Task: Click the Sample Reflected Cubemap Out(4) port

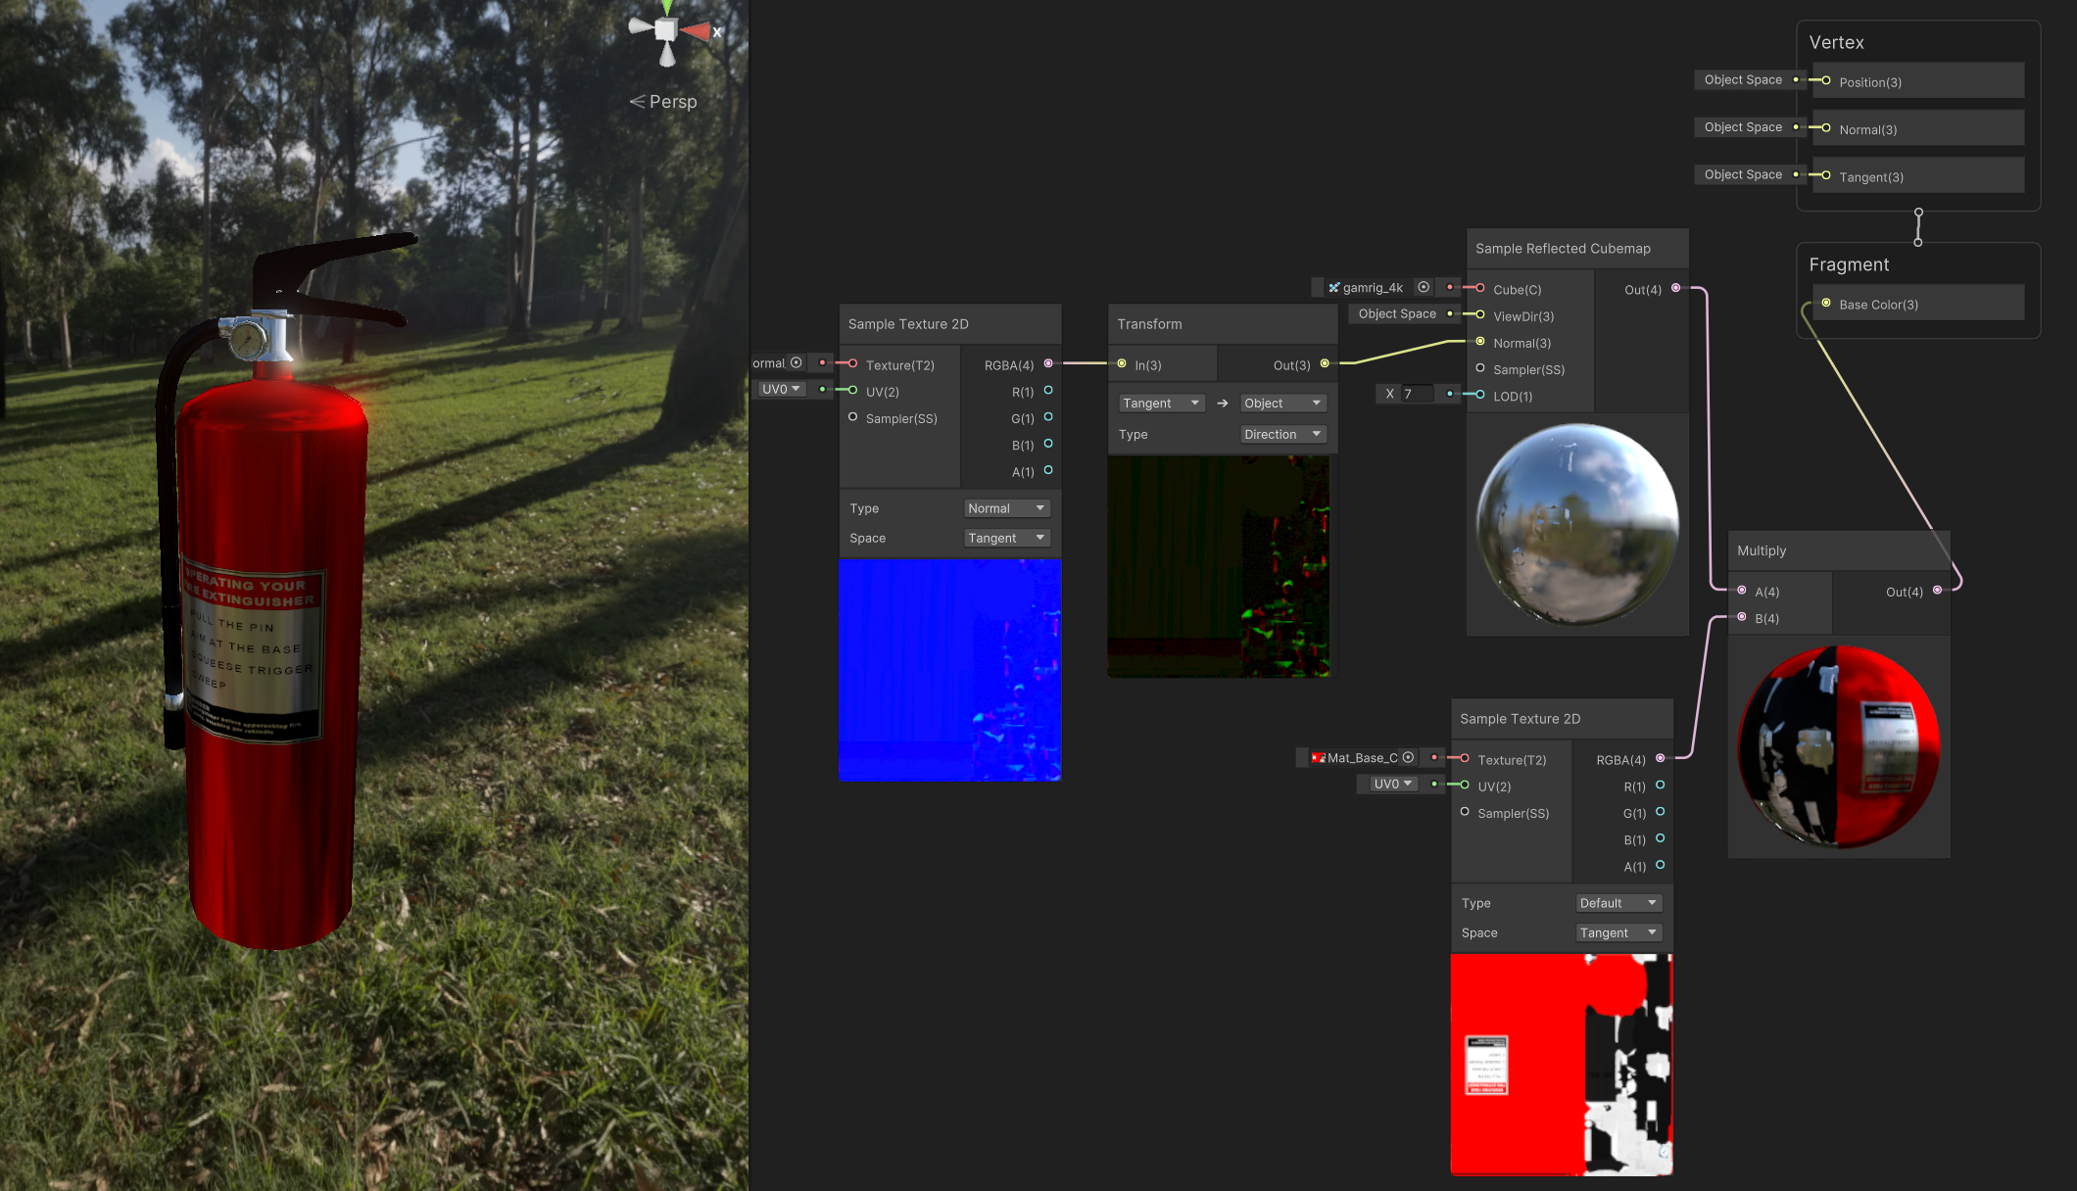Action: coord(1675,288)
